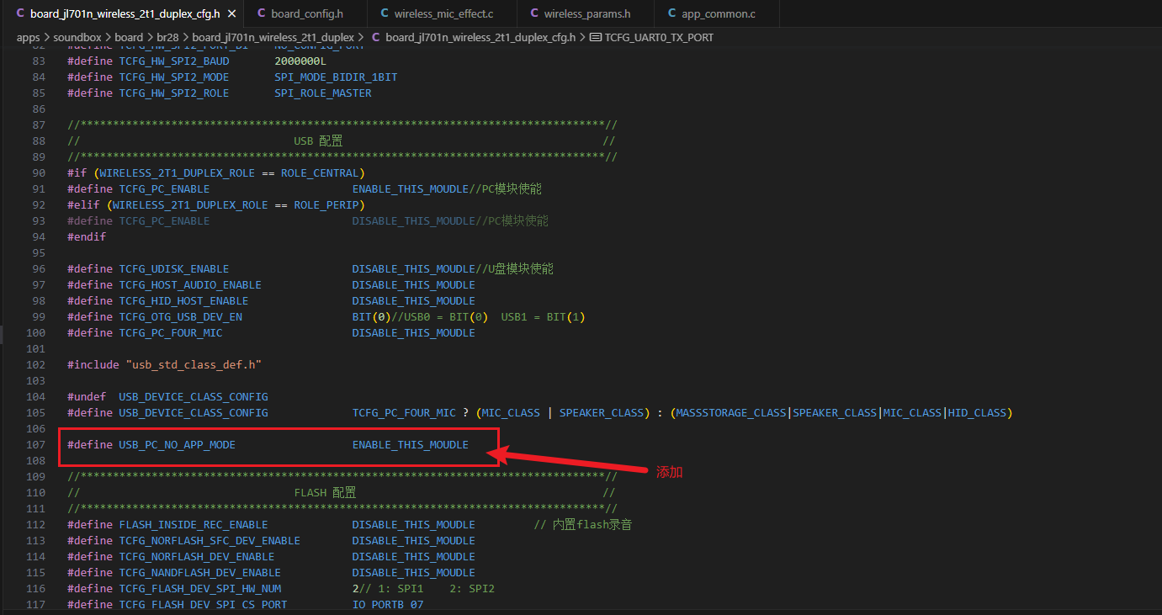Click line number 107 in gutter

tap(35, 444)
